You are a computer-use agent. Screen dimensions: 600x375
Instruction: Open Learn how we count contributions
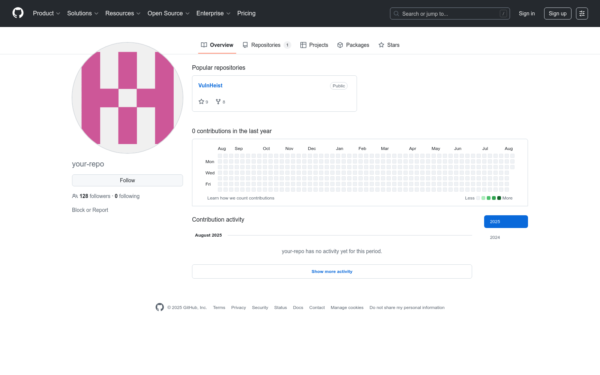(x=241, y=198)
